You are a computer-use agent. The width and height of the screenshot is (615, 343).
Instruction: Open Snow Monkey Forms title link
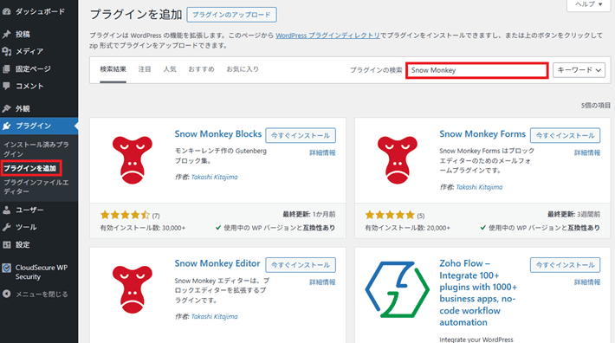tap(482, 134)
